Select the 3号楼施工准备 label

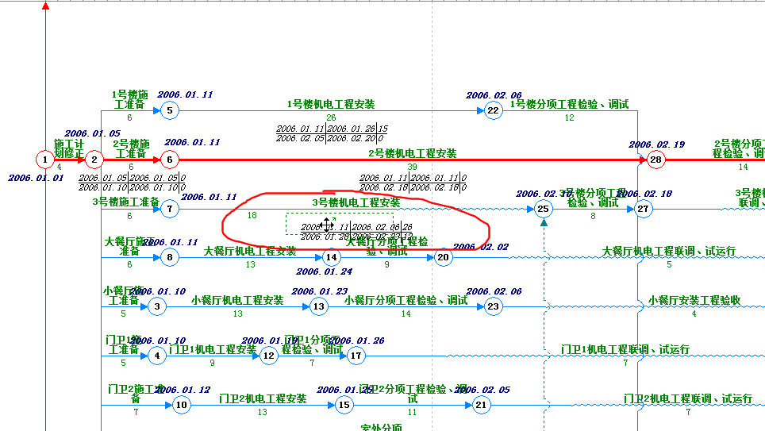126,202
